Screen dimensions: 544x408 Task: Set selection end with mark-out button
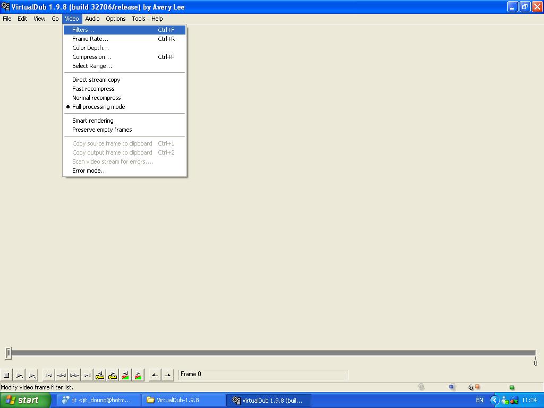tap(167, 375)
